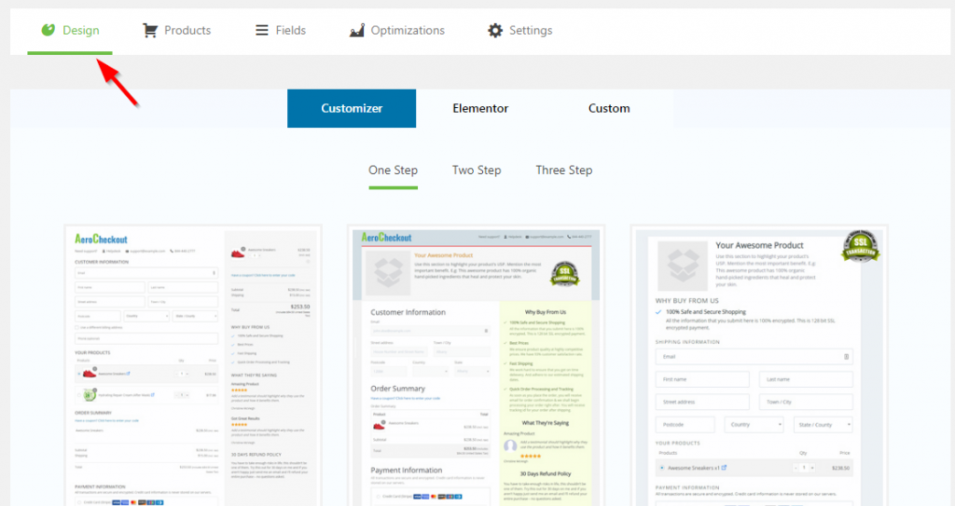This screenshot has width=955, height=506.
Task: Click the green leaf icon beside Design
Action: point(48,30)
